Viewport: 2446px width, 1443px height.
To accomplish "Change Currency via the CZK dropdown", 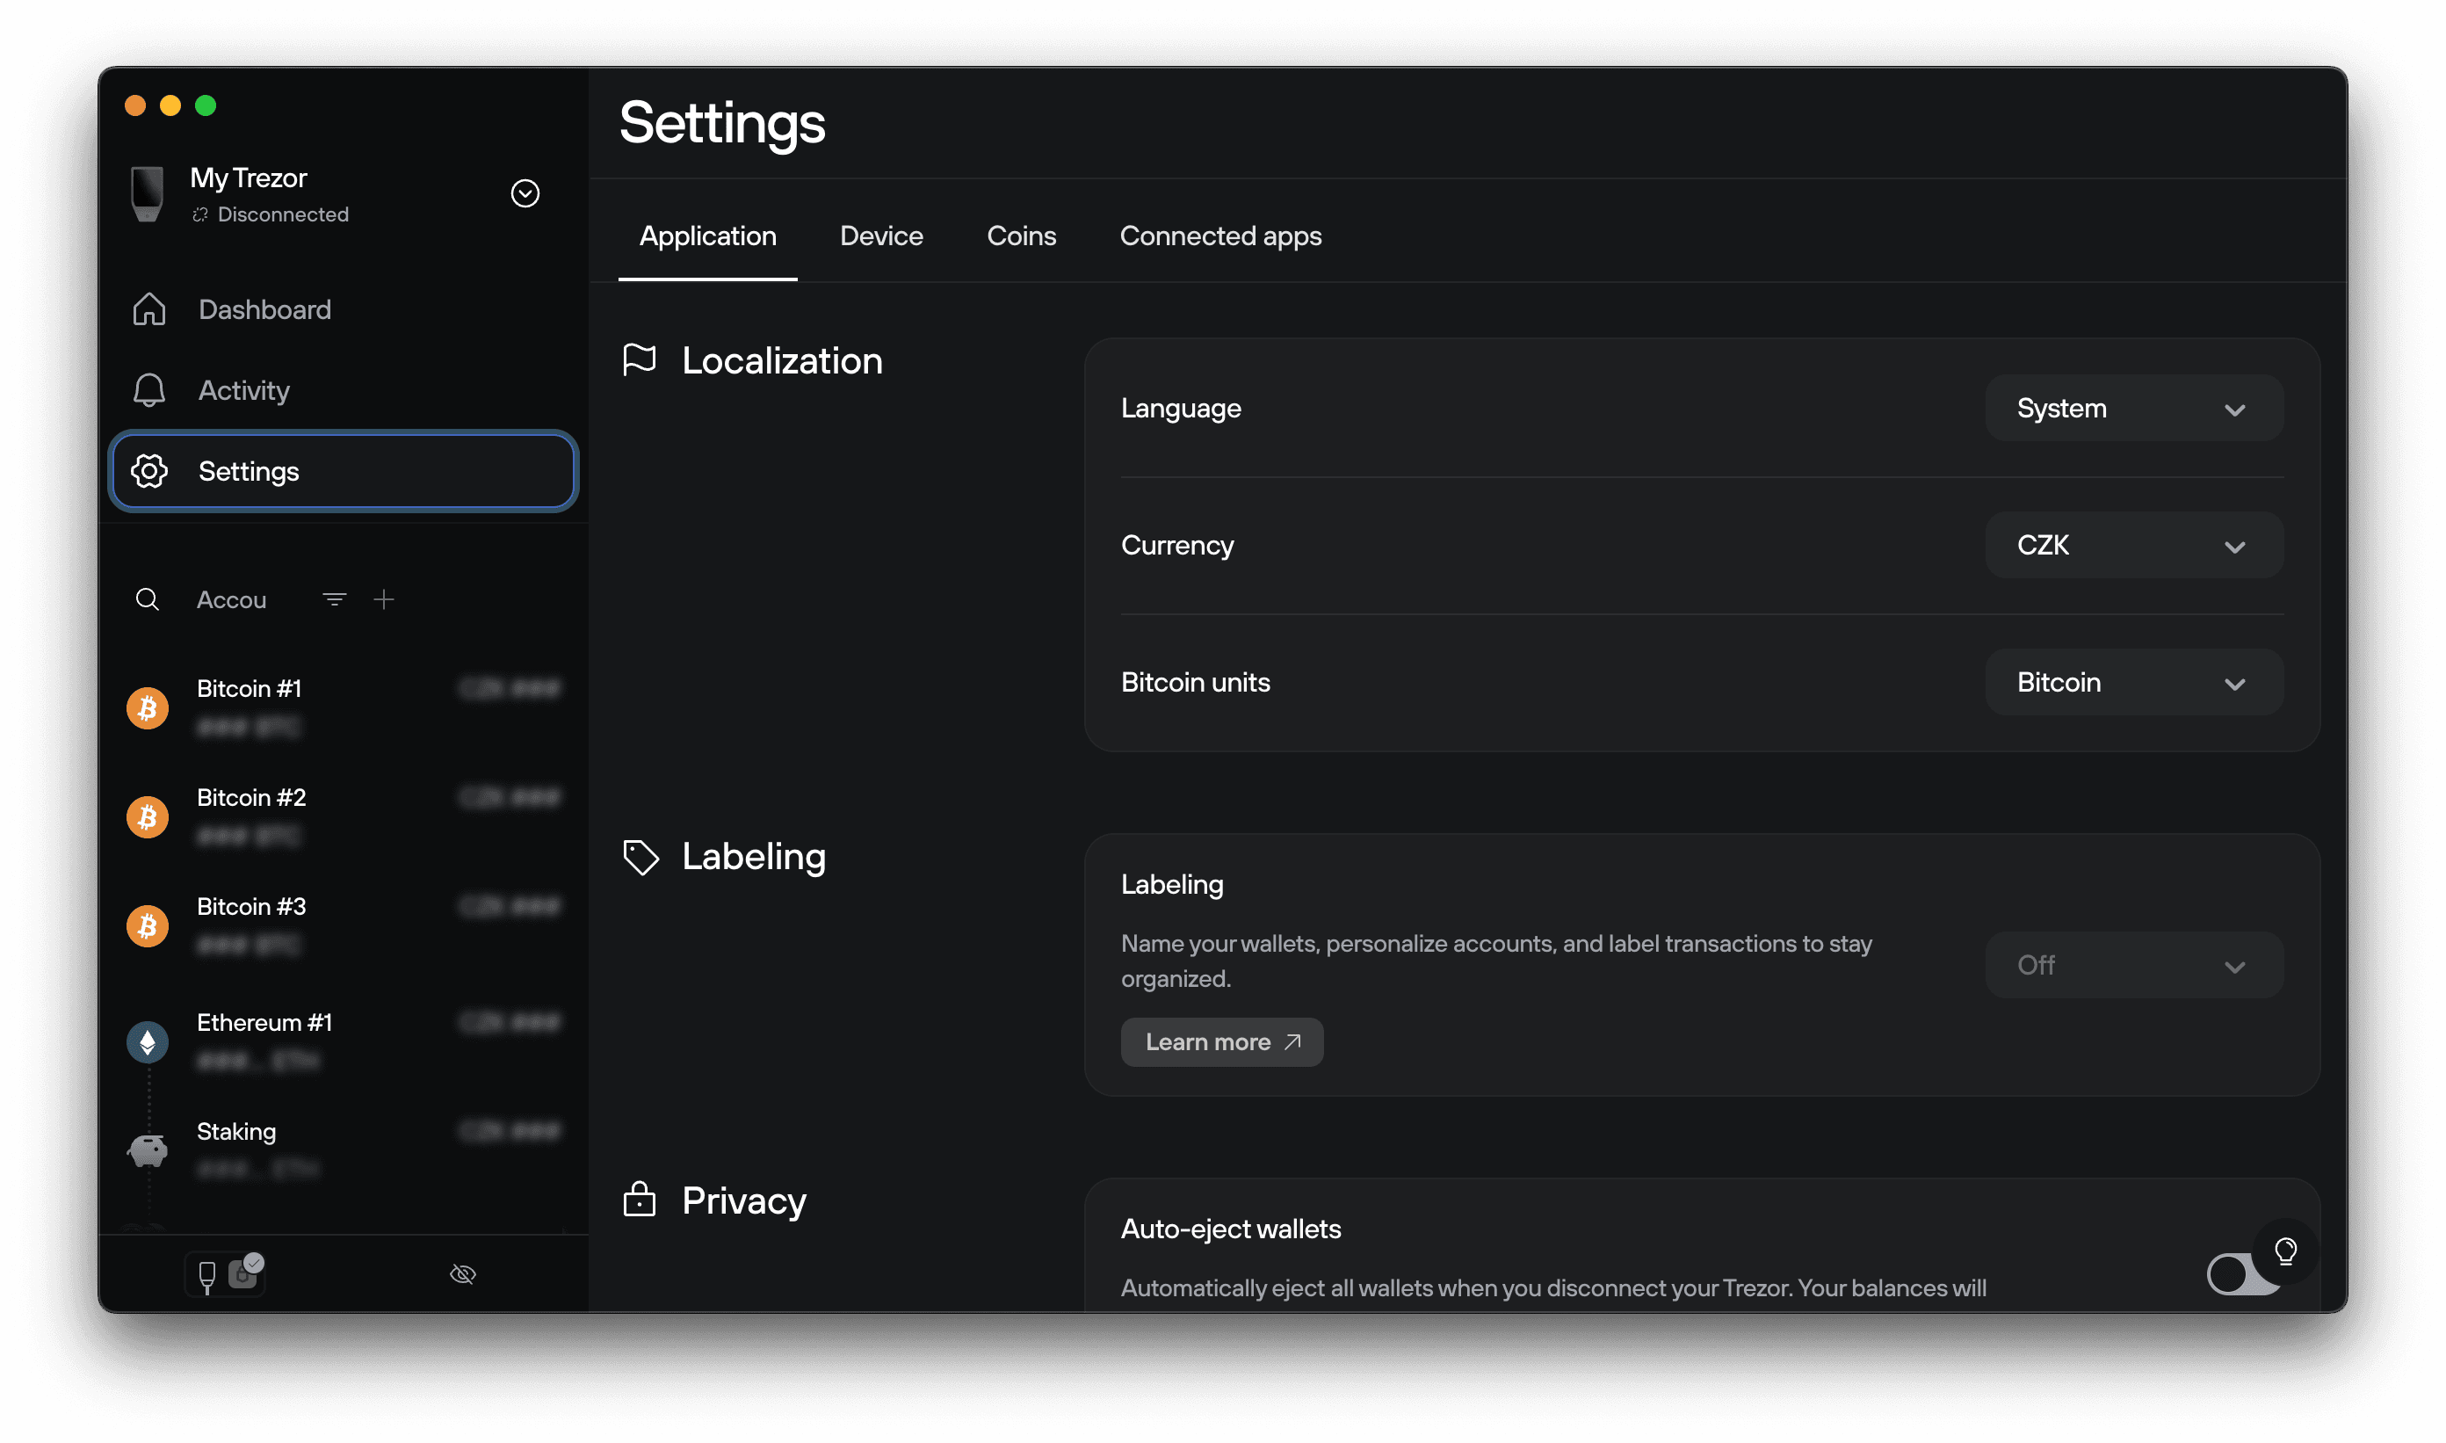I will click(x=2134, y=545).
